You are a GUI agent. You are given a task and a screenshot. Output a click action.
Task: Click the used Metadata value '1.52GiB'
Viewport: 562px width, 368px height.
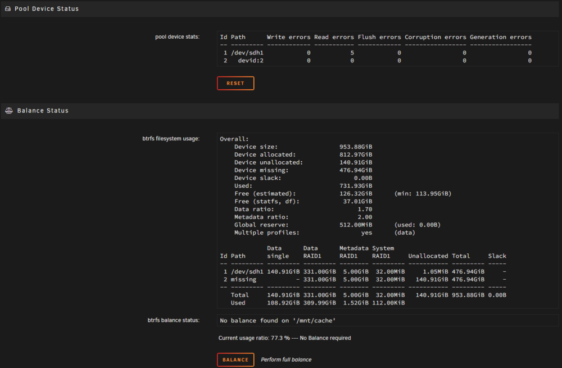click(356, 303)
